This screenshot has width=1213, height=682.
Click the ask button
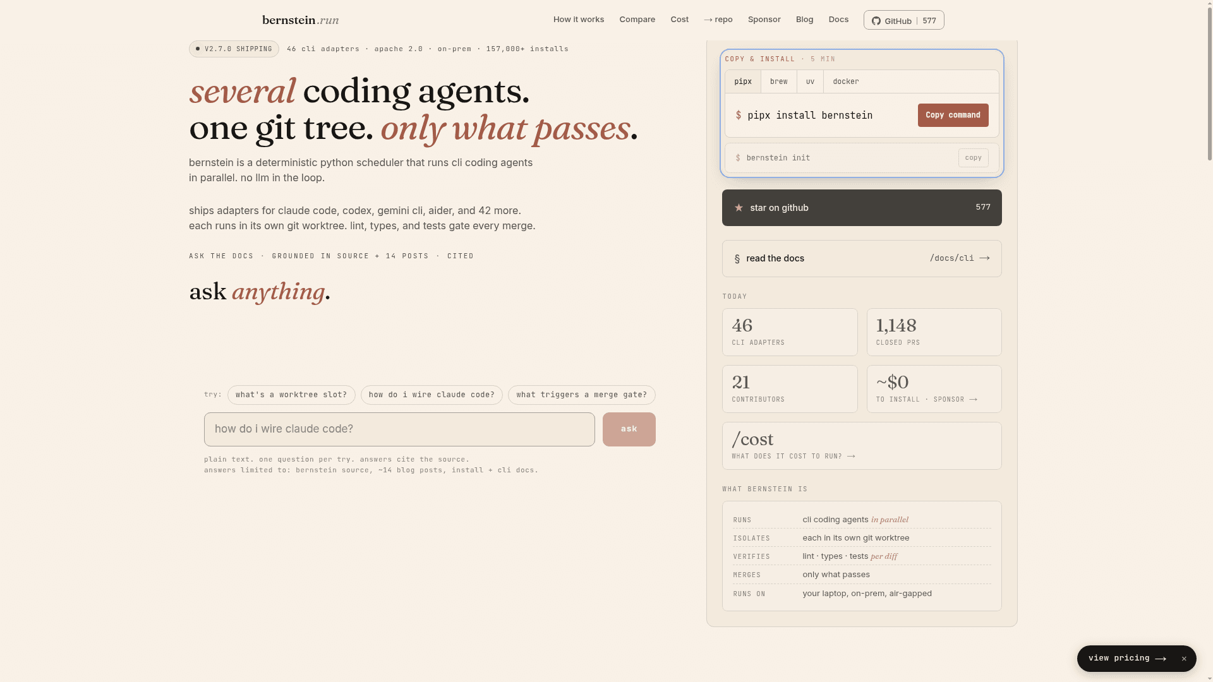pos(629,429)
